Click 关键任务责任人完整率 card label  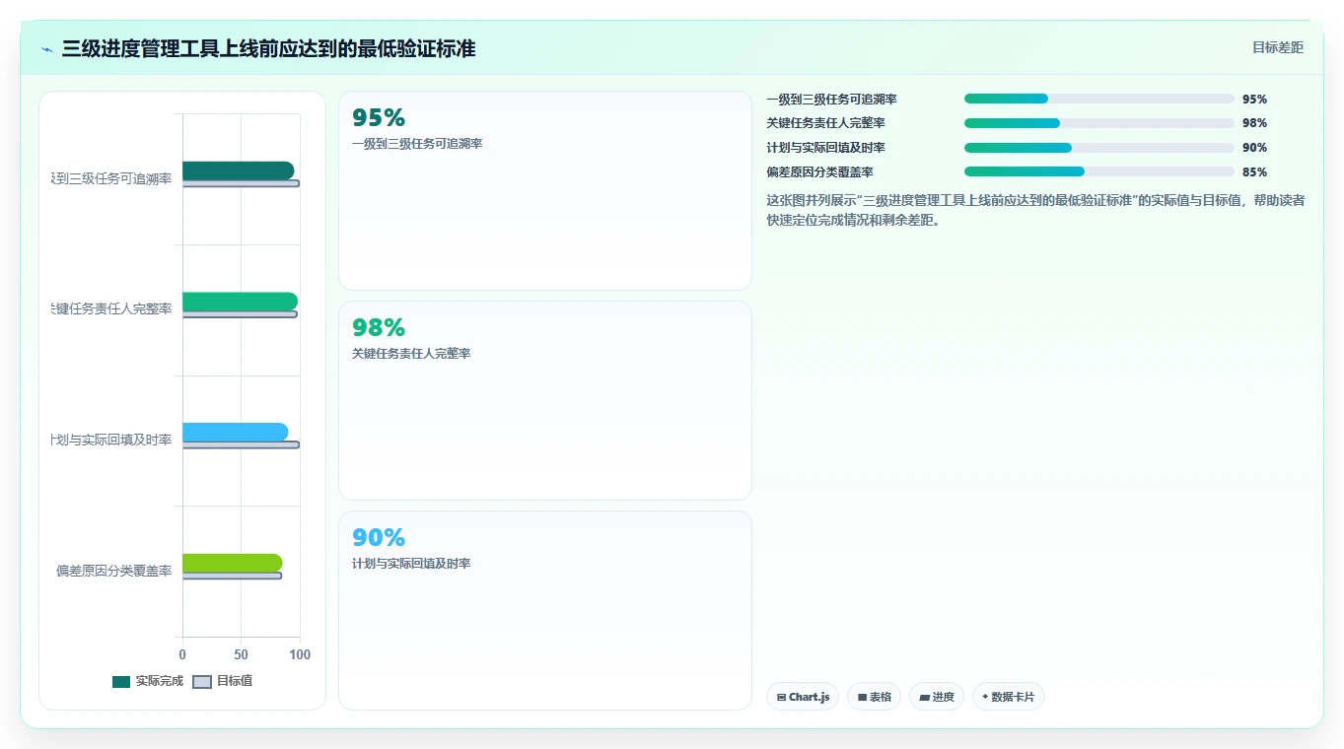click(x=411, y=354)
